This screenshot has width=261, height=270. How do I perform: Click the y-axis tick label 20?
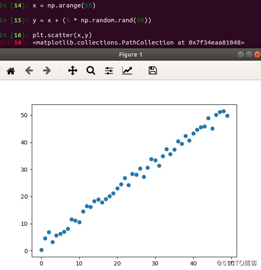(24, 197)
